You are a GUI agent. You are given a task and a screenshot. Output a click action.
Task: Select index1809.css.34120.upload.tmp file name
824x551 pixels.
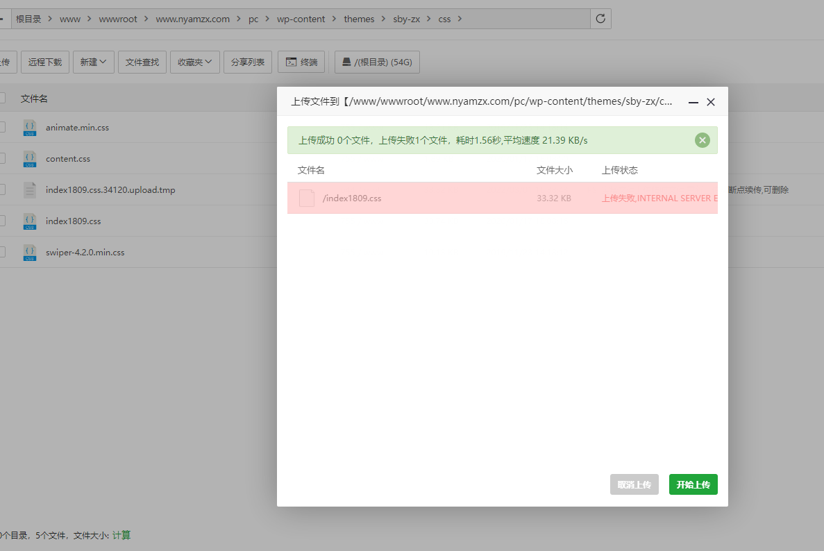click(x=110, y=189)
